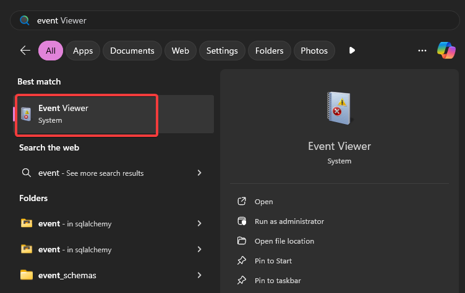Click the three-dot more options icon
The width and height of the screenshot is (465, 293).
(422, 51)
